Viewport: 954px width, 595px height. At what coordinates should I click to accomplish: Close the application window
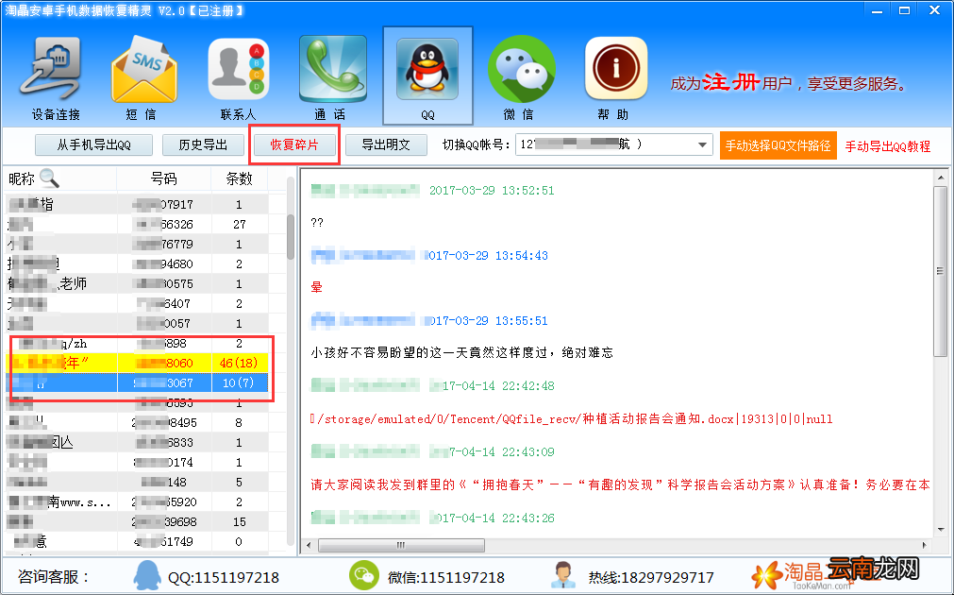[934, 10]
